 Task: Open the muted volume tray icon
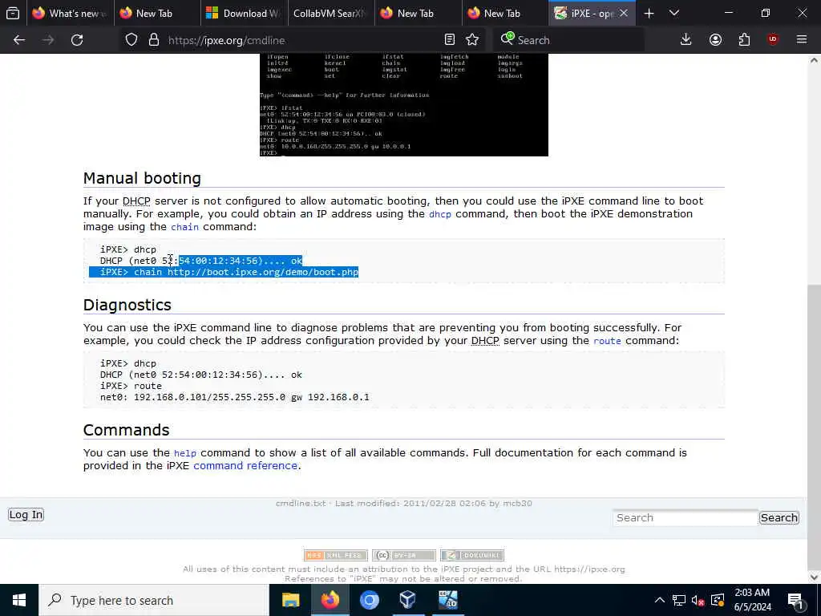(x=698, y=600)
